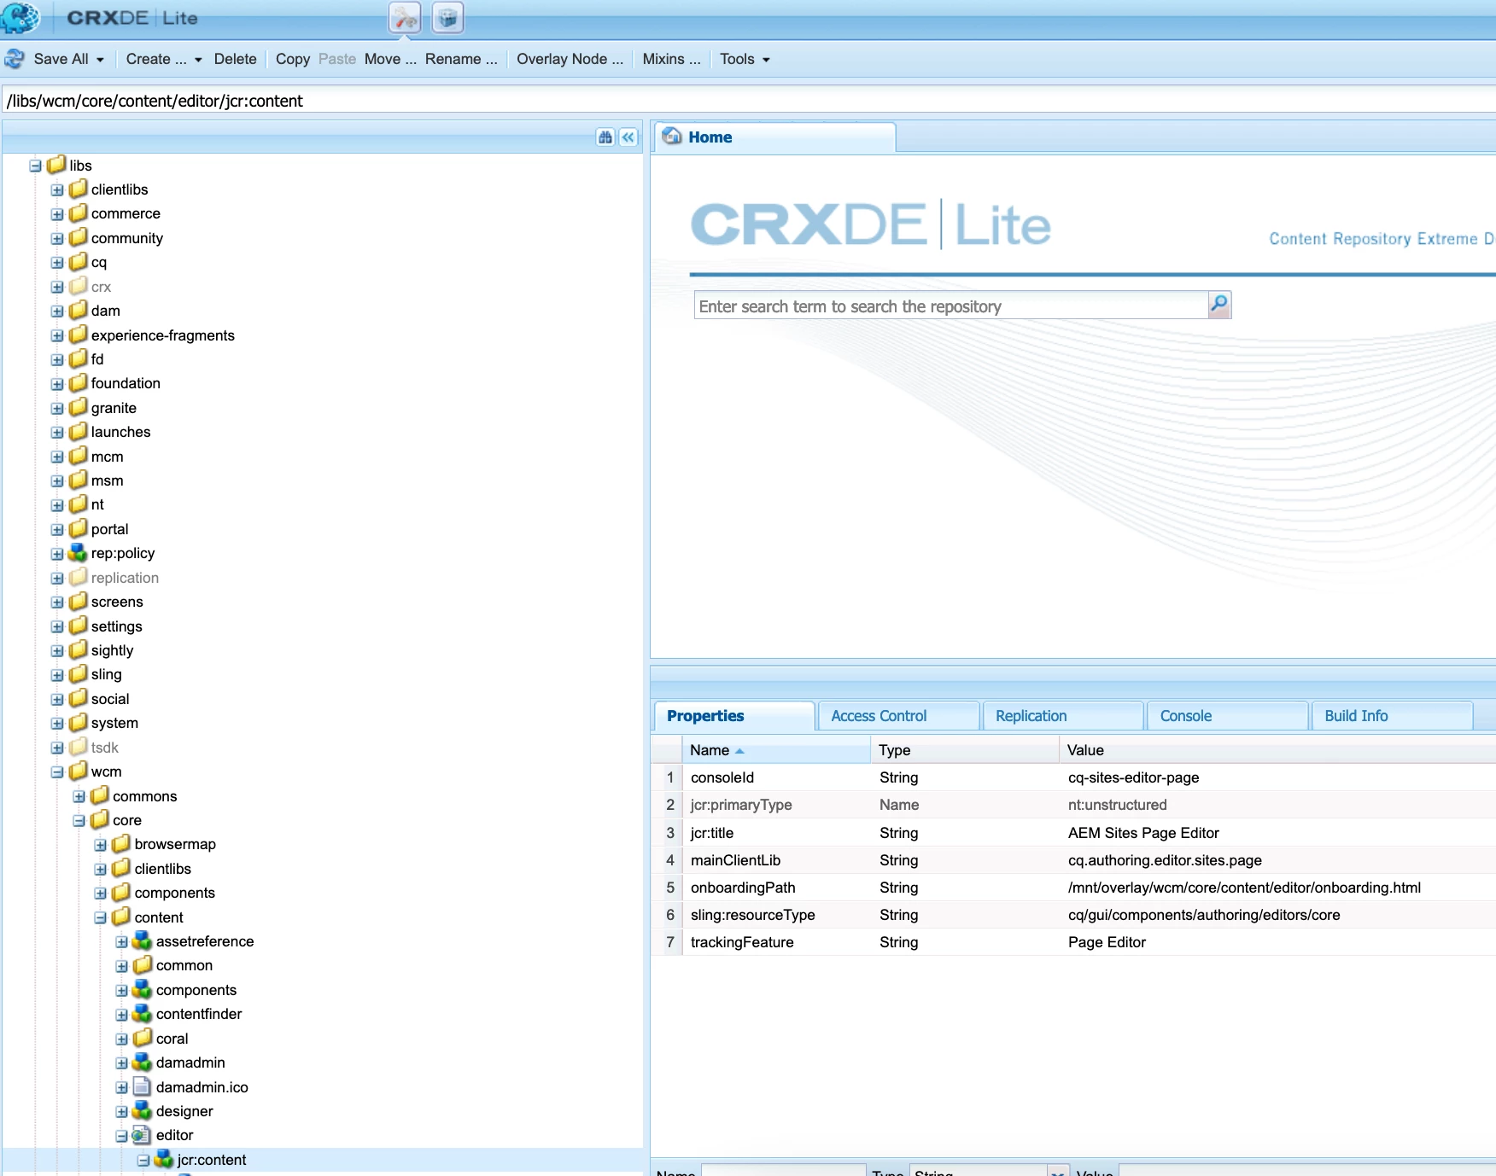The image size is (1496, 1176).
Task: Open the Type combo box arrow at bottom
Action: point(1058,1173)
